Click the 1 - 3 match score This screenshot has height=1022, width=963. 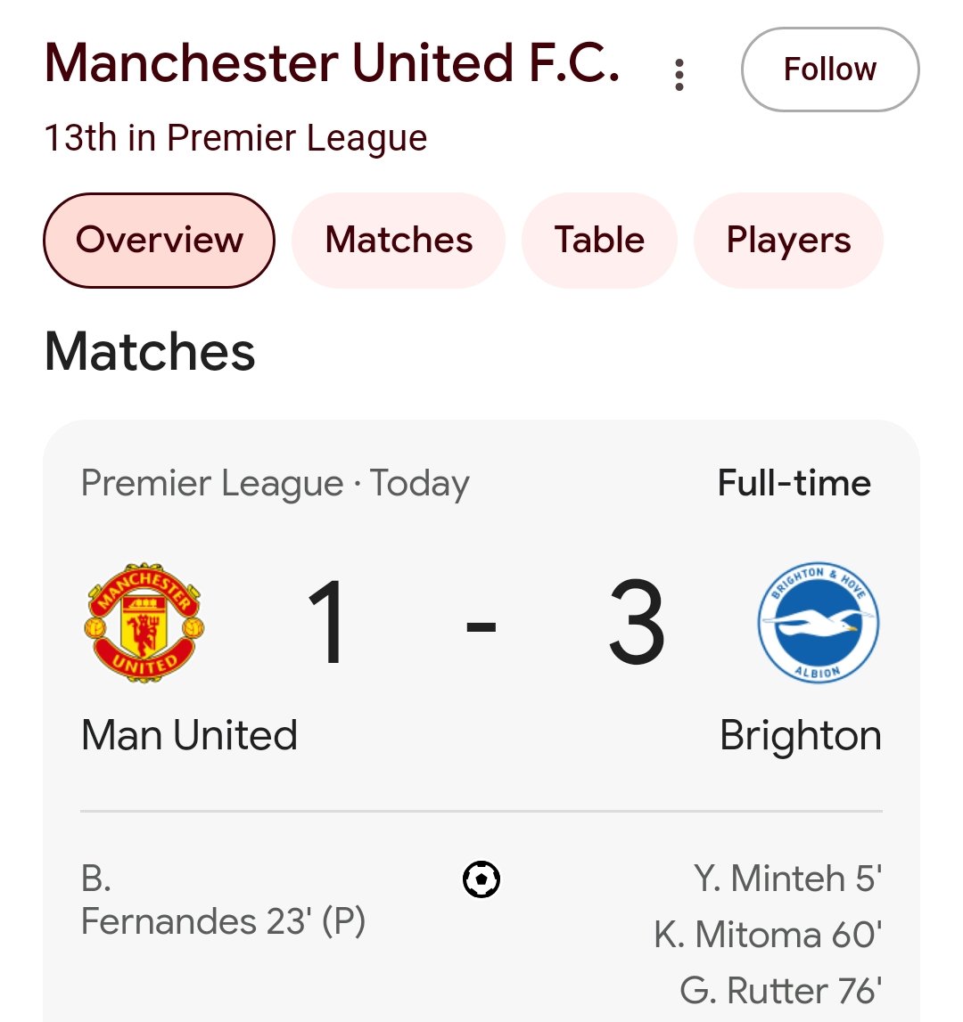[x=485, y=623]
